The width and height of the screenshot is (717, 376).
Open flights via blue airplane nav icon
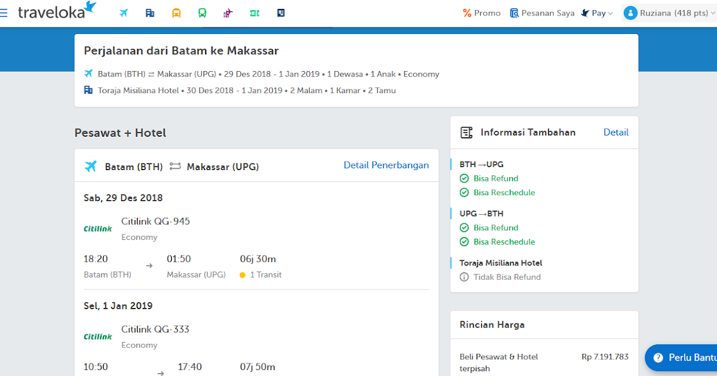[x=124, y=13]
